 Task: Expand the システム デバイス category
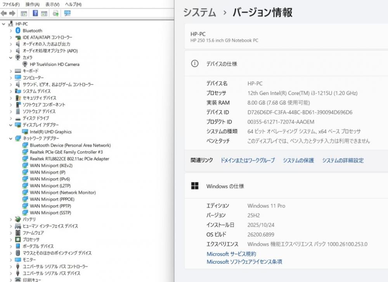10,91
